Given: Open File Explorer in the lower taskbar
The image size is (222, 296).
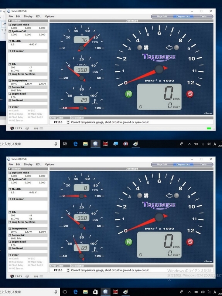Looking at the screenshot, I should [x=85, y=292].
